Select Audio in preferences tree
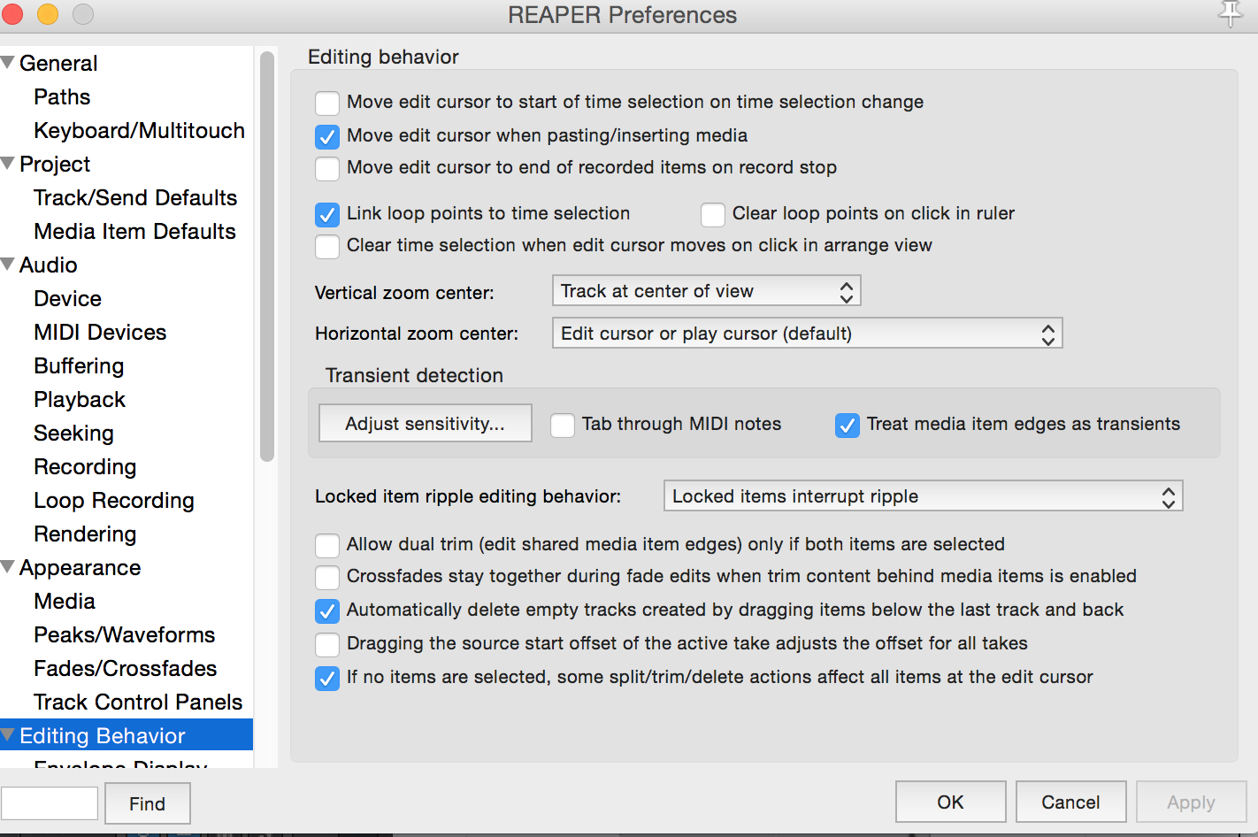The image size is (1258, 837). pyautogui.click(x=49, y=265)
